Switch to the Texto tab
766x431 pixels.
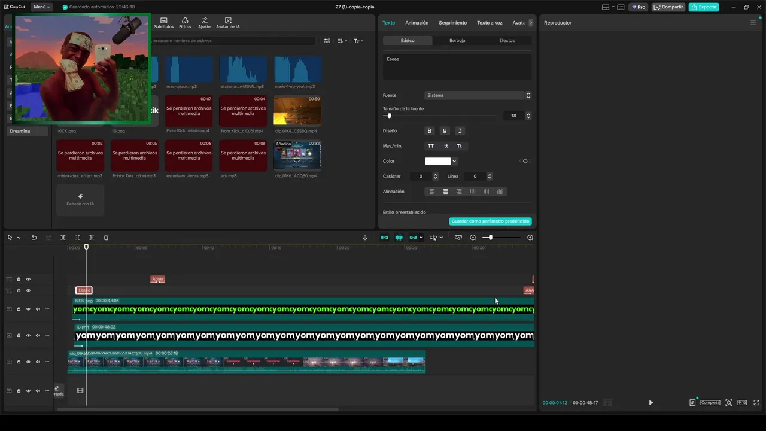click(389, 23)
